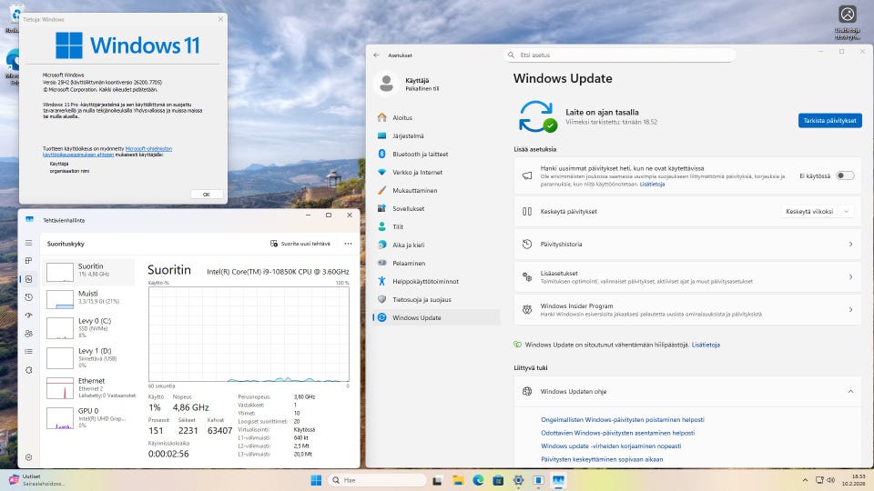Viewport: 874px width, 491px height.
Task: Select 'Verkko ja Internet' in Settings sidebar
Action: click(x=417, y=172)
